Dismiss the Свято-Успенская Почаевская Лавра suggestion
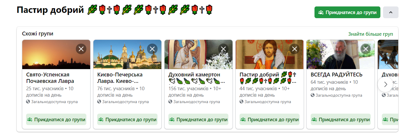 pos(81,49)
